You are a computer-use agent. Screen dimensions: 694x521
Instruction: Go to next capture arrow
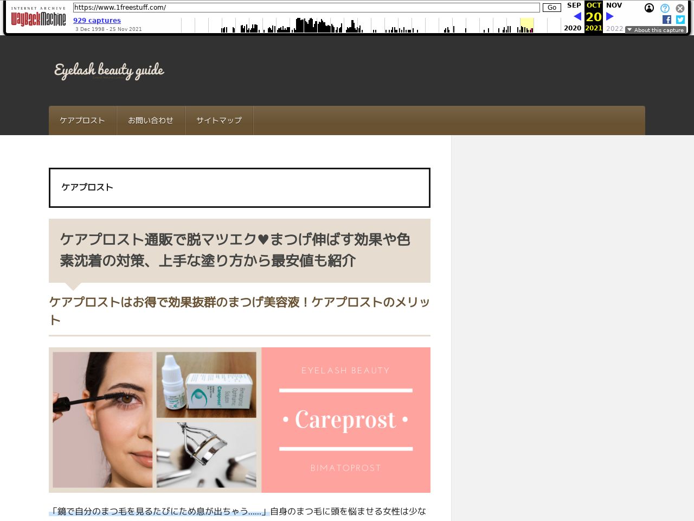610,16
